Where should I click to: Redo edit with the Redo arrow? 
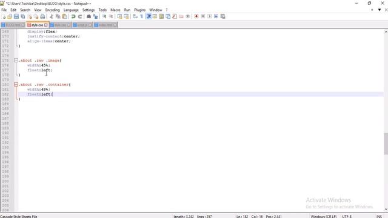click(79, 16)
